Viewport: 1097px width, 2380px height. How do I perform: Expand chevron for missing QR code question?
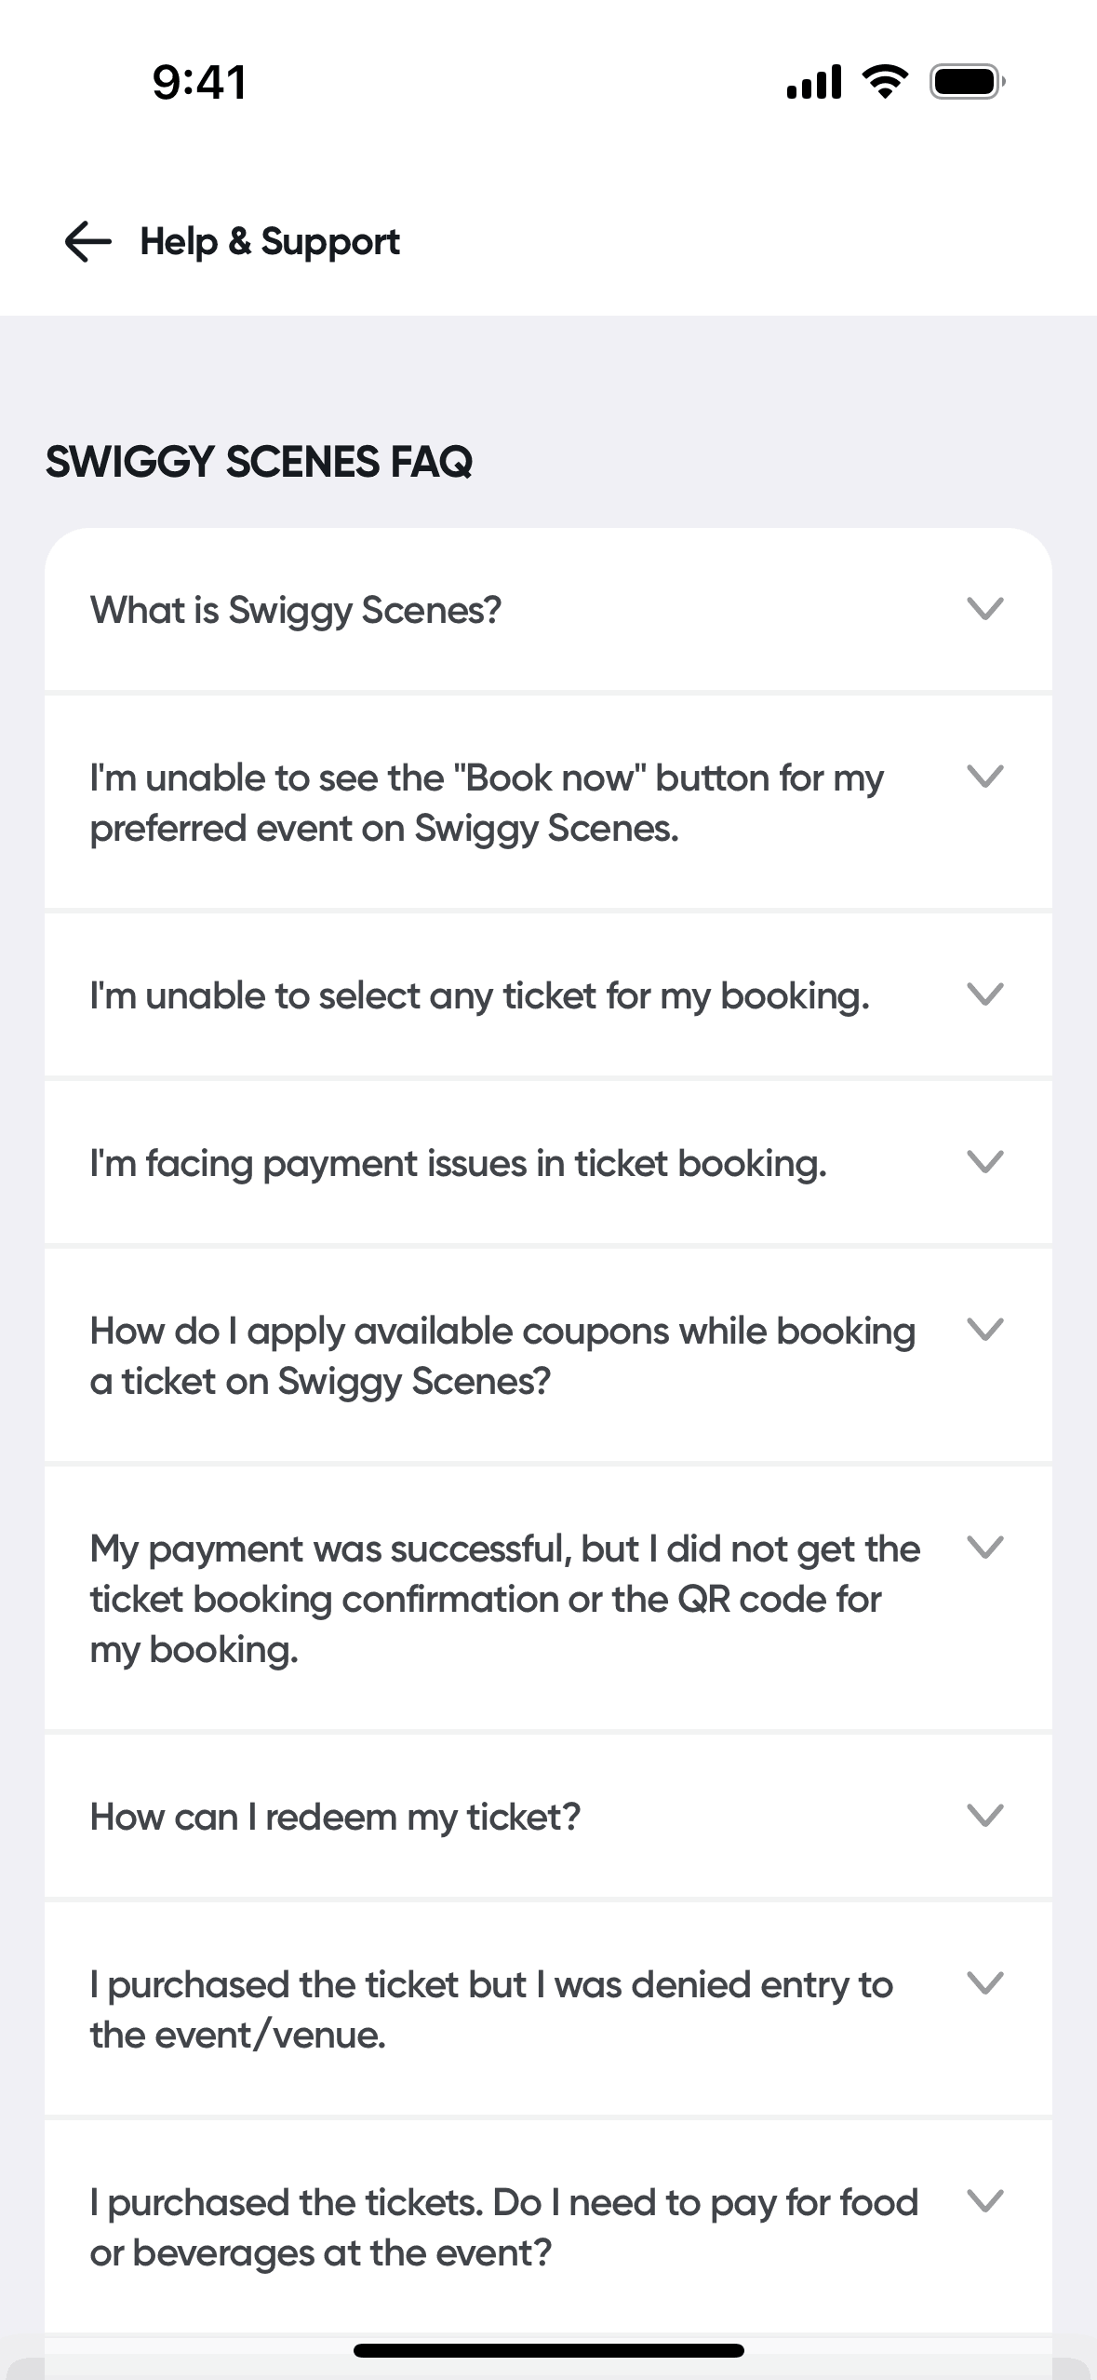(984, 1548)
